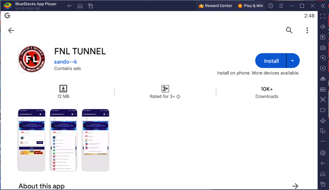The width and height of the screenshot is (329, 190).
Task: Click recent apps icon in sidebar
Action: 323,184
